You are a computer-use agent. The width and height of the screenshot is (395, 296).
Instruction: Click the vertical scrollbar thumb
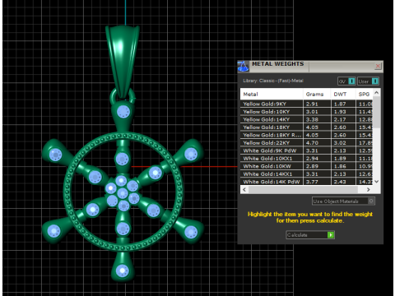(377, 112)
